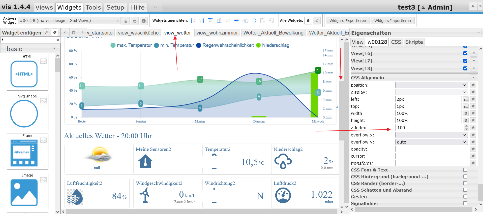Click star icon next to position property
483x214 pixels.
[473, 85]
